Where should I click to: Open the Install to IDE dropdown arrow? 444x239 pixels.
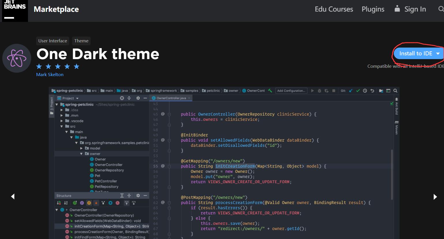click(x=438, y=54)
